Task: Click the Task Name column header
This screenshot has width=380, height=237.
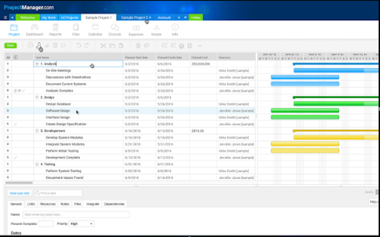Action: pyautogui.click(x=79, y=58)
